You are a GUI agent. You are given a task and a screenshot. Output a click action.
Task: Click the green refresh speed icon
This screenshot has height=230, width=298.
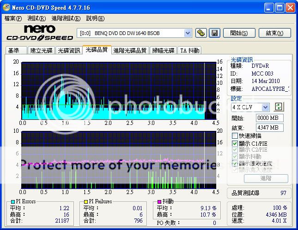tap(279, 106)
